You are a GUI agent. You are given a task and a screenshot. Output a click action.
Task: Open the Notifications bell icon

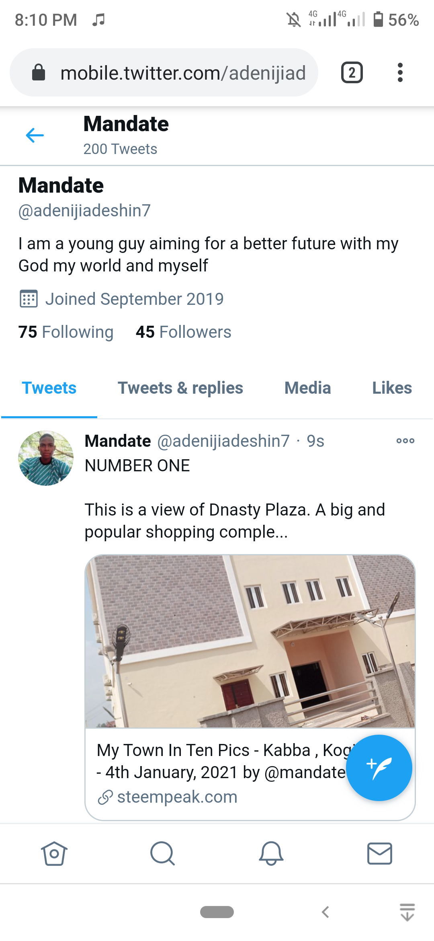(x=271, y=853)
